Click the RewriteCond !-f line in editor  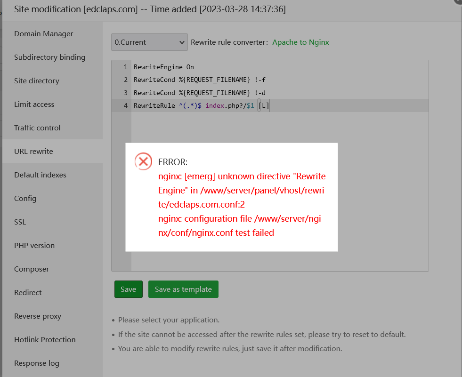pos(200,80)
